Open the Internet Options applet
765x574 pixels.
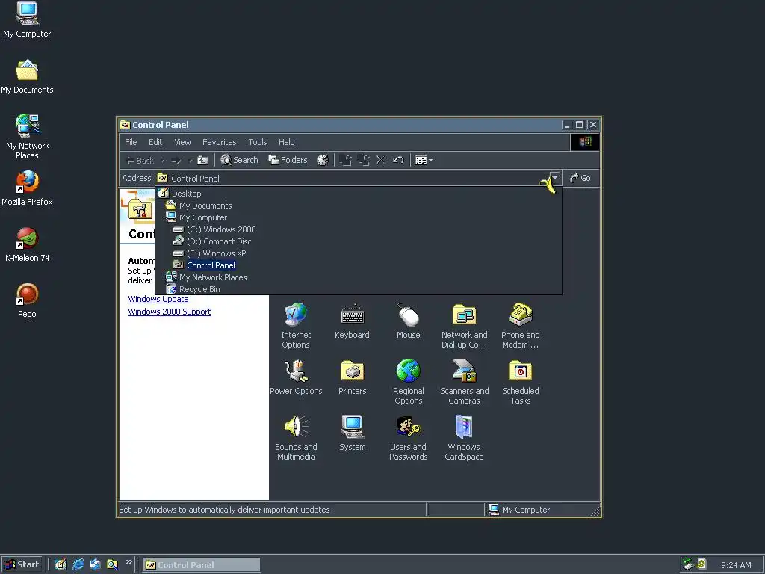296,325
